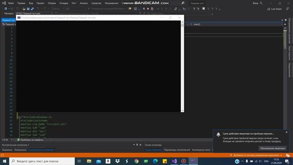Screen dimensions: 293x165
Task: Stop debugging with the red square icon
Action: [148, 9]
